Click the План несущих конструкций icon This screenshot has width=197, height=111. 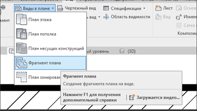(x=22, y=48)
